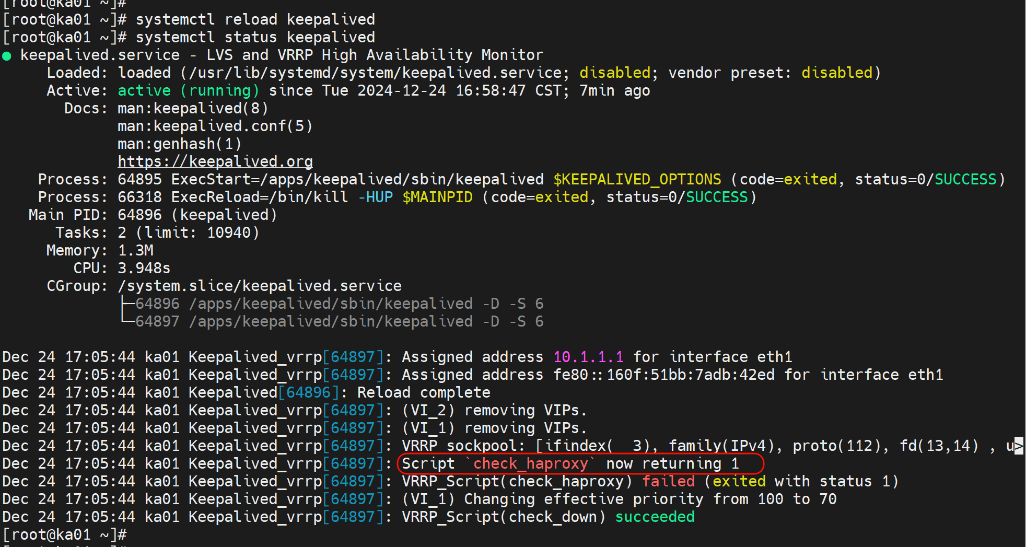The width and height of the screenshot is (1026, 547).
Task: Click the man:genhash(1) docs entry
Action: tap(179, 144)
